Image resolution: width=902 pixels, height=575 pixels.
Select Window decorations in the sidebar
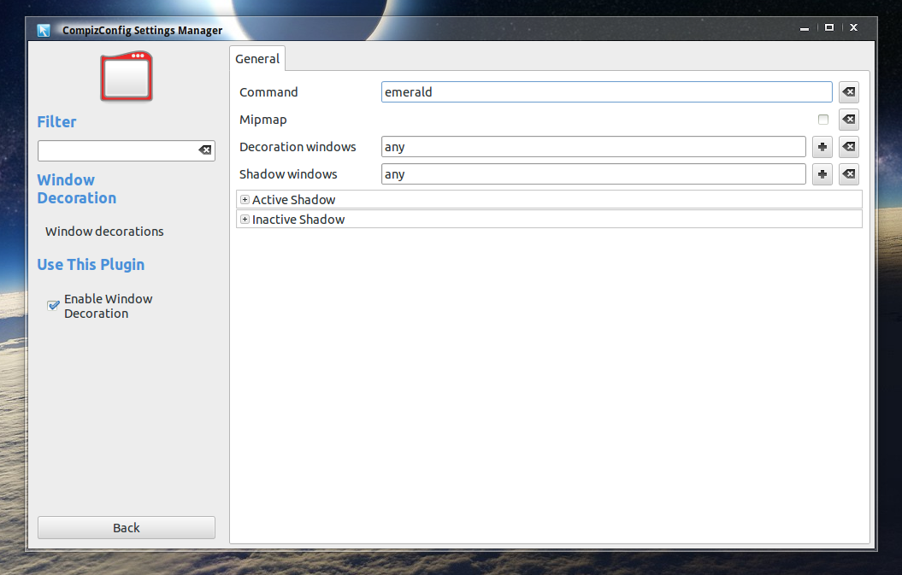[104, 232]
